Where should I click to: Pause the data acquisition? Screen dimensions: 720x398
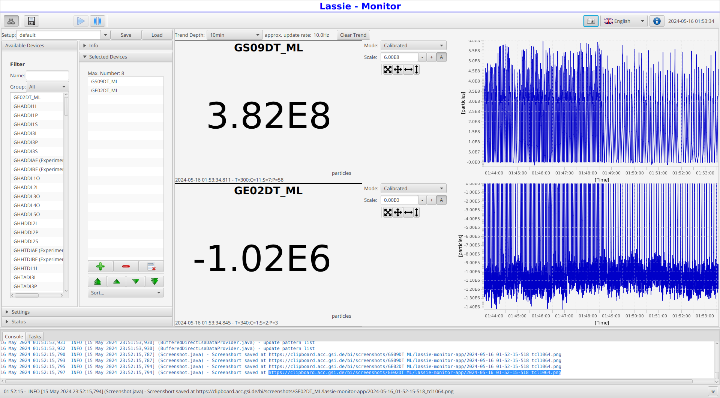[x=97, y=21]
